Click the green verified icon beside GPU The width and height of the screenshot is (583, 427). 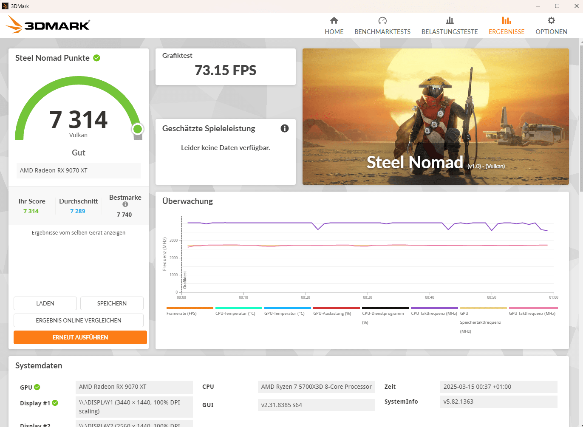37,387
